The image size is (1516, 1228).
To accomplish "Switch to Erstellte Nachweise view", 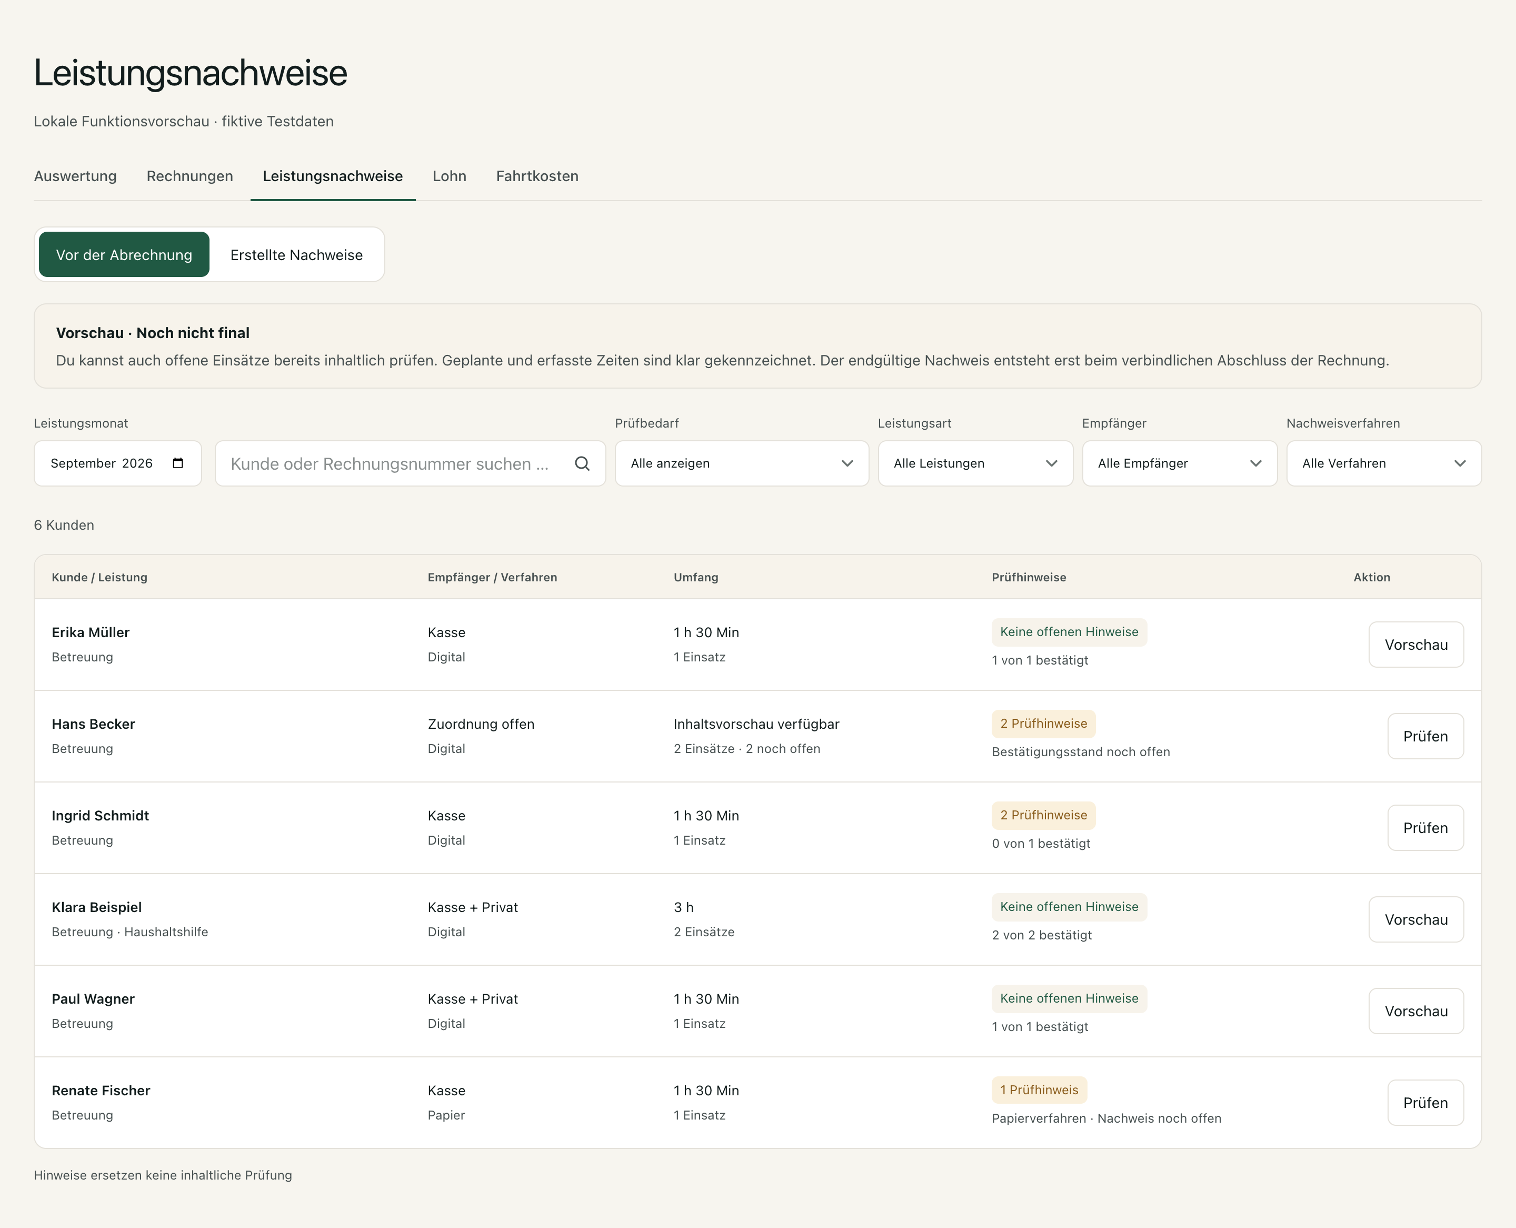I will pos(296,255).
